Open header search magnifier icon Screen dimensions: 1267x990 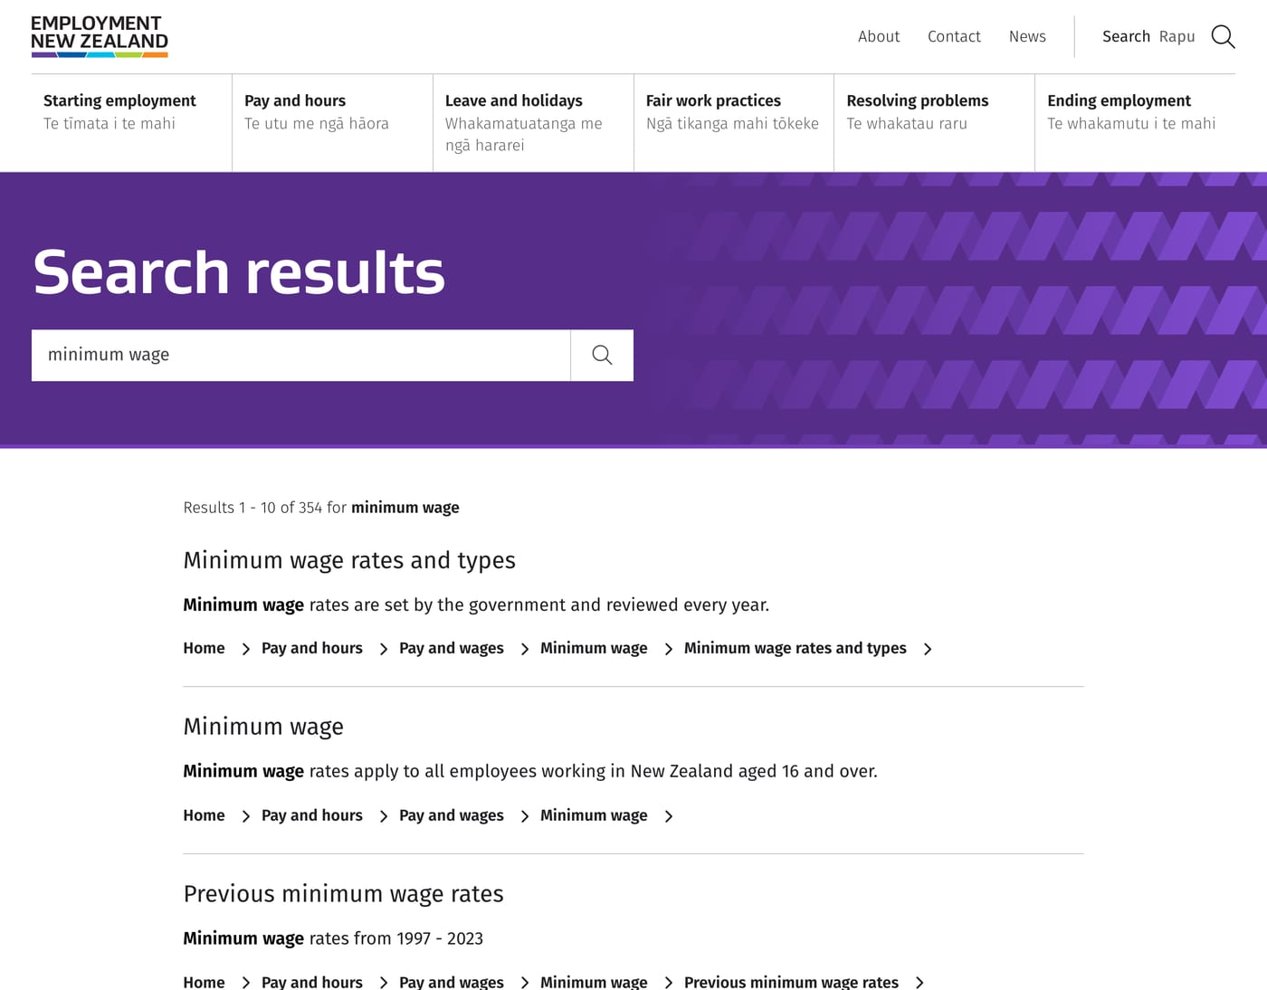coord(1223,36)
